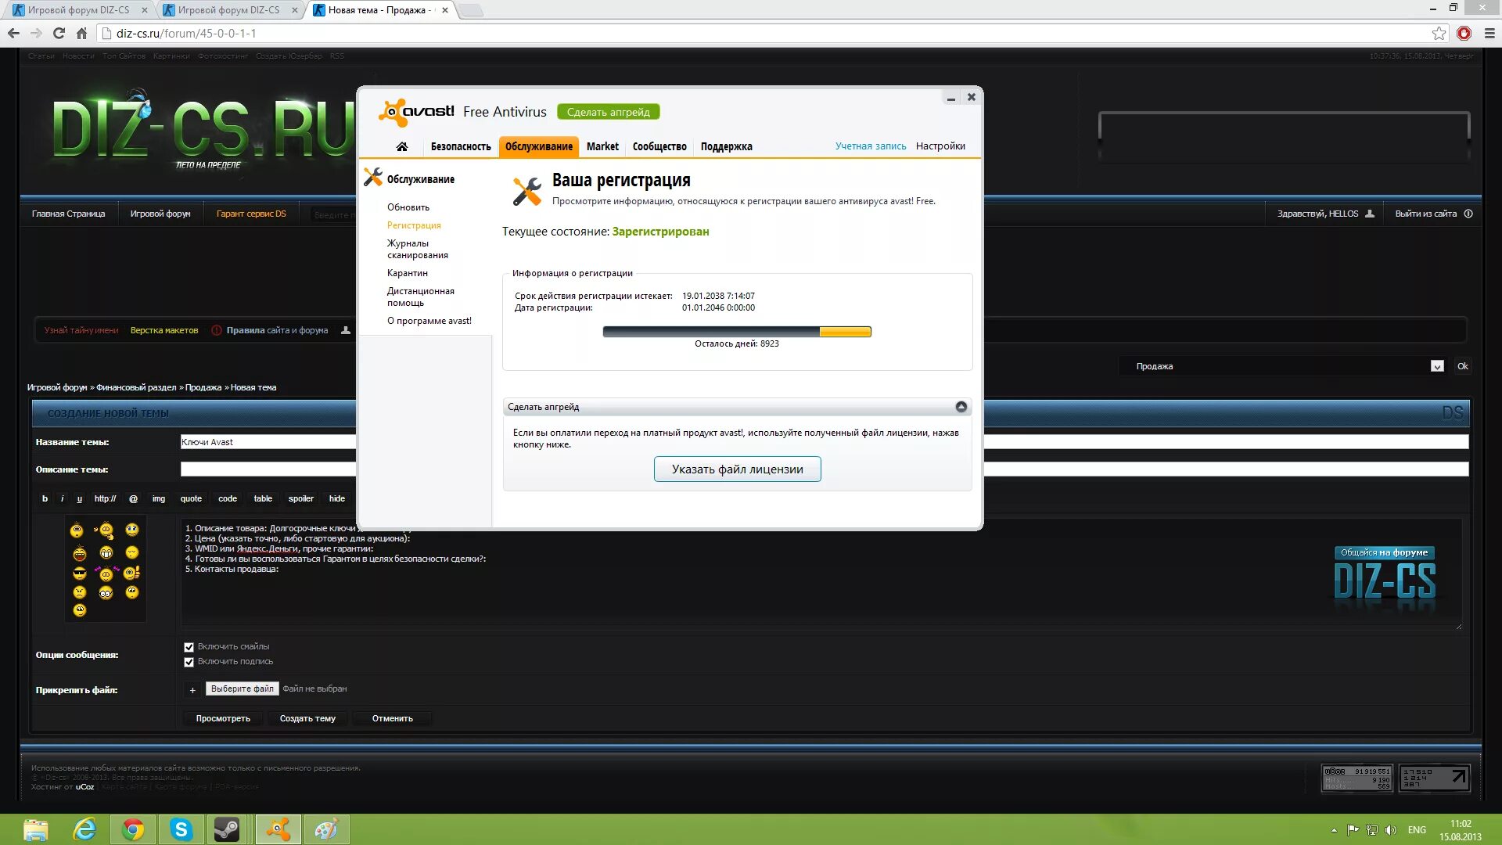Add another attachment field with plus

point(192,689)
